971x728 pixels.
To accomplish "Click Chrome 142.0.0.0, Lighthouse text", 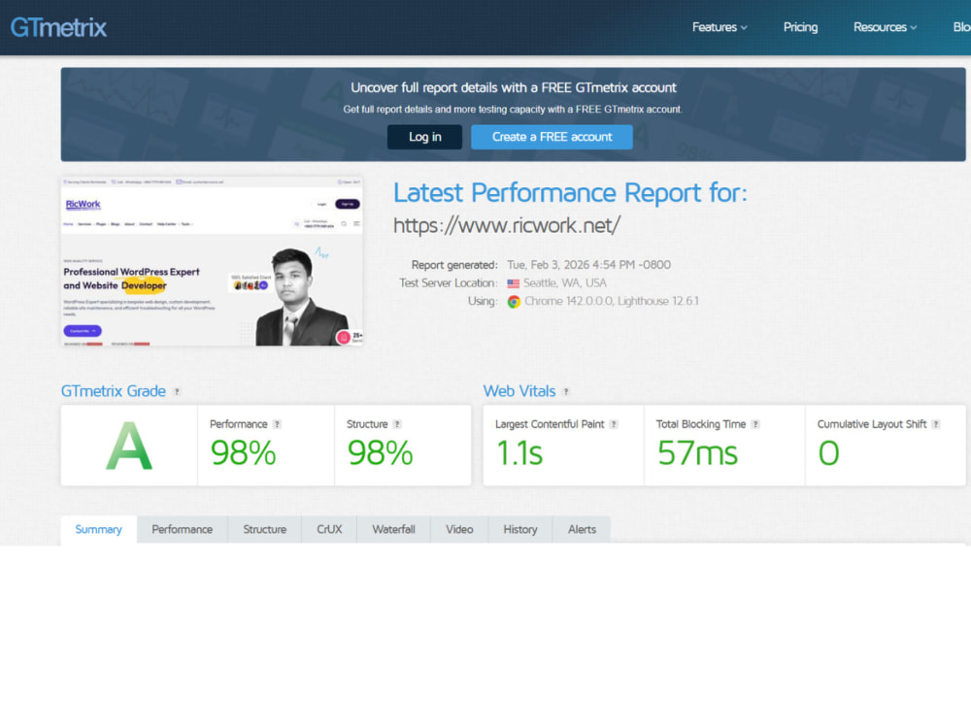I will (611, 302).
